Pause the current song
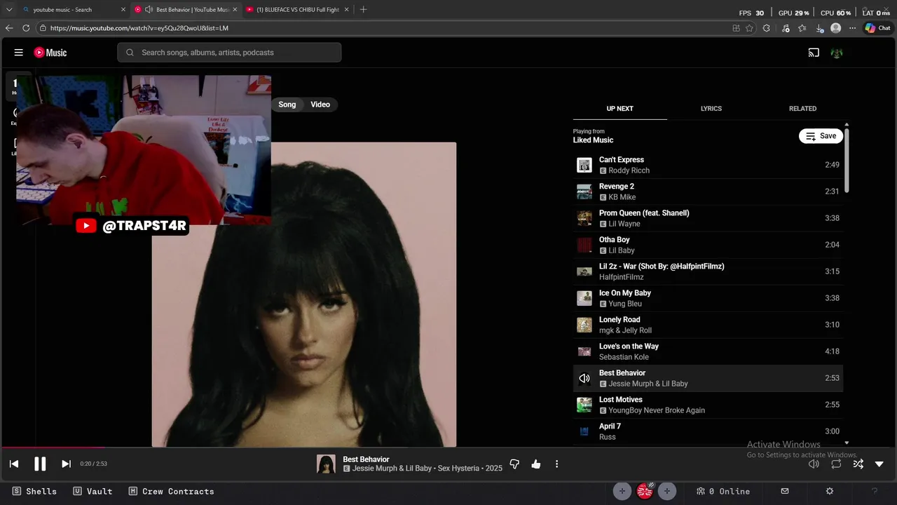 click(40, 464)
